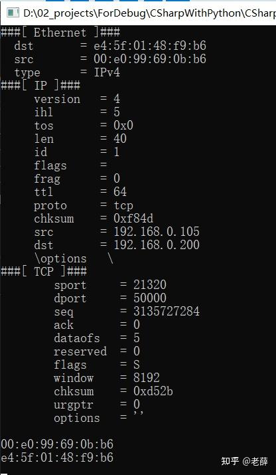Screen dimensions: 276x475
Task: Click the seq number 3135727284
Action: point(167,312)
